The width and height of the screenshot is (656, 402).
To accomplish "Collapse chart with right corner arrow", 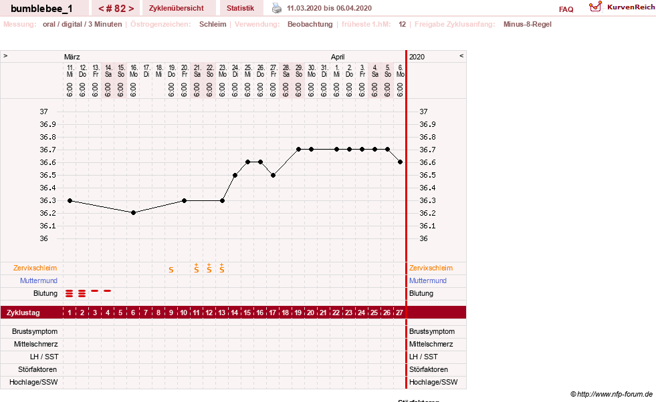I will click(x=461, y=55).
